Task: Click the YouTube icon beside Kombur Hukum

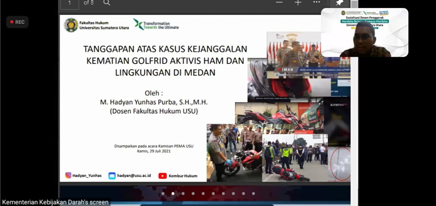Action: pyautogui.click(x=162, y=176)
